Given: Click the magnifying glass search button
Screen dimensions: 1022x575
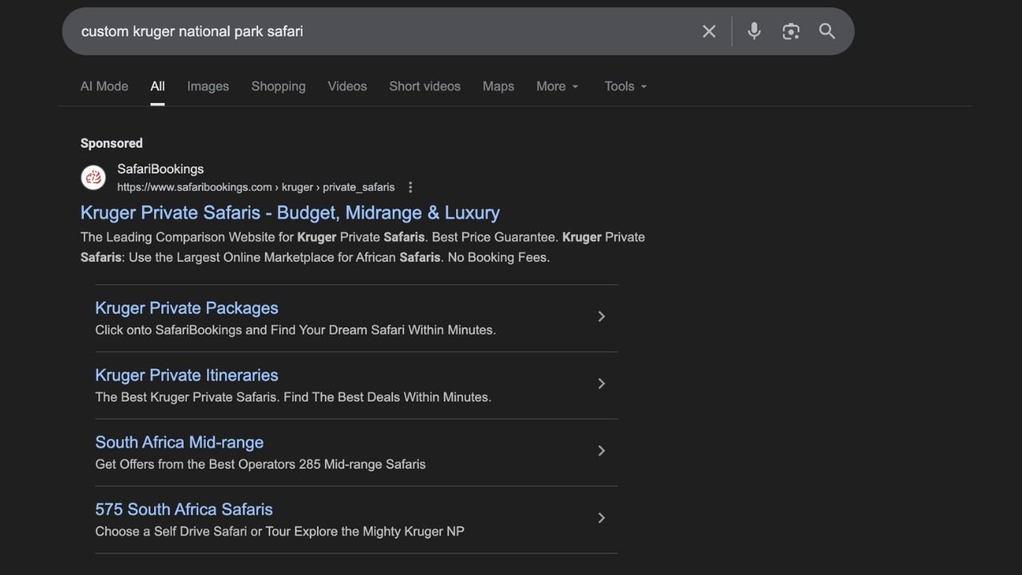Looking at the screenshot, I should [827, 31].
